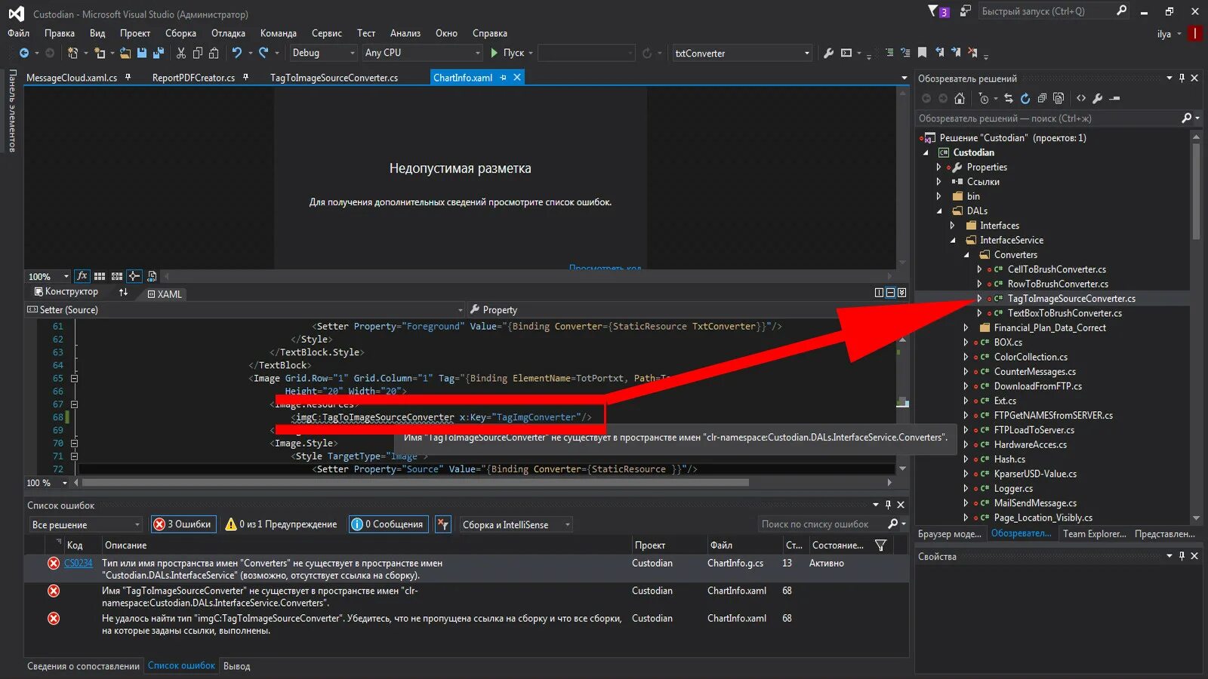The width and height of the screenshot is (1208, 679).
Task: Toggle the effects fx button in designer
Action: pyautogui.click(x=82, y=276)
